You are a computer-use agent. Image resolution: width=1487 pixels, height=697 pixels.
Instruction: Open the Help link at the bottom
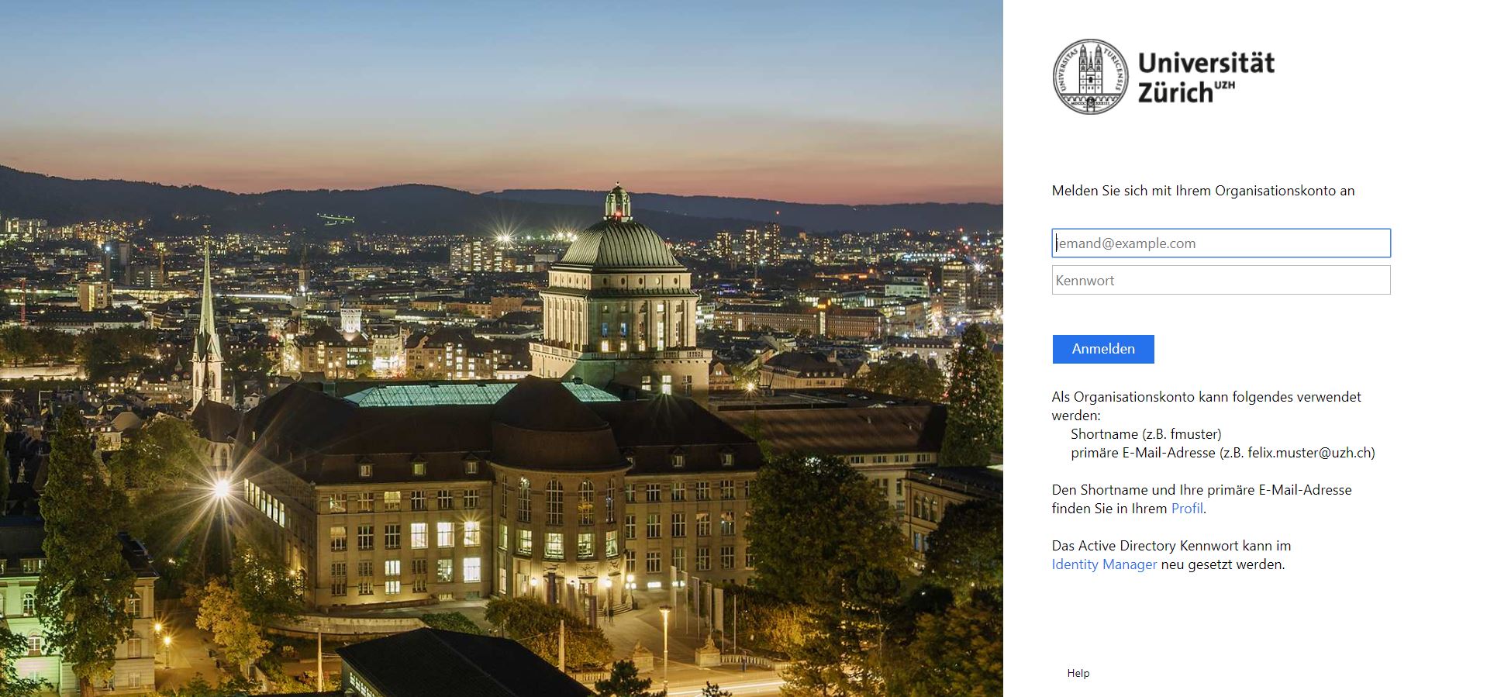point(1078,673)
